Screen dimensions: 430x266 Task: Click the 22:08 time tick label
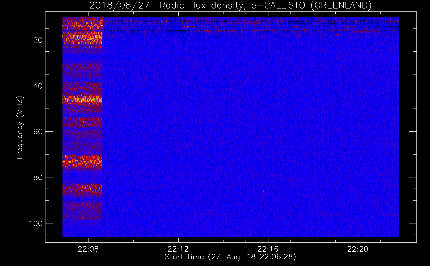[x=88, y=249]
